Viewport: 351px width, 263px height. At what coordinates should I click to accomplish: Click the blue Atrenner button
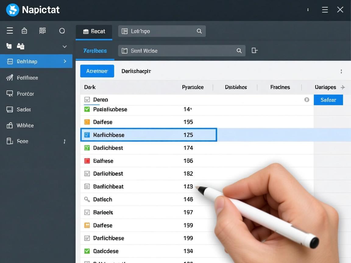point(97,71)
